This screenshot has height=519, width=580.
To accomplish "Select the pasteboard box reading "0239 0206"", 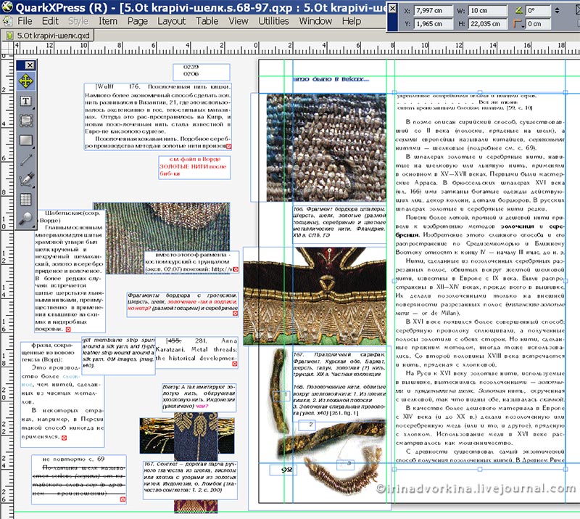I will click(x=202, y=72).
